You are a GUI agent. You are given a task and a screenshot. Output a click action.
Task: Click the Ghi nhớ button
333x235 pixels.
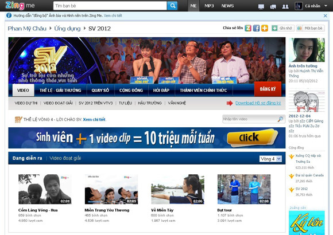tap(282, 28)
